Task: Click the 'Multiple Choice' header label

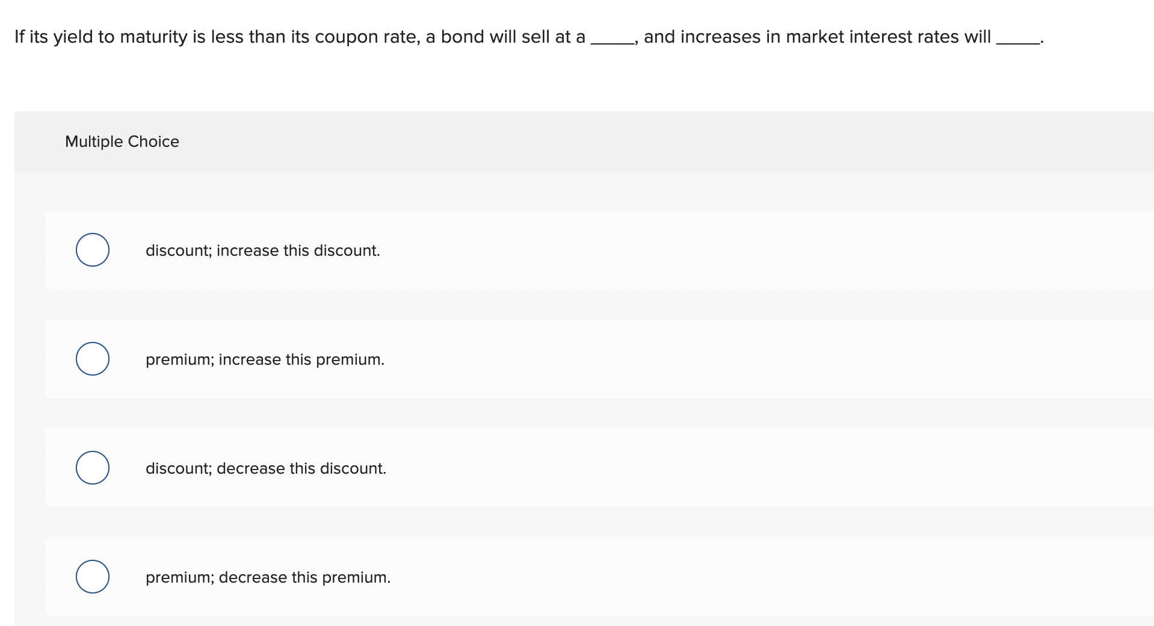Action: coord(122,141)
